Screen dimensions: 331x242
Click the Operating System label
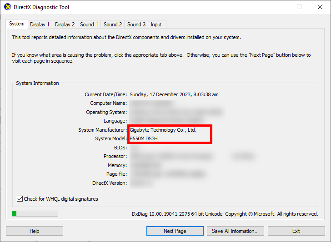pos(106,112)
